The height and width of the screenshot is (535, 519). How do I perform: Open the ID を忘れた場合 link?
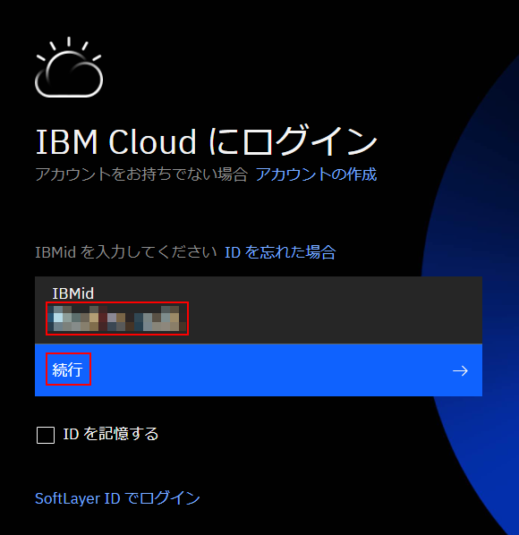[x=280, y=252]
